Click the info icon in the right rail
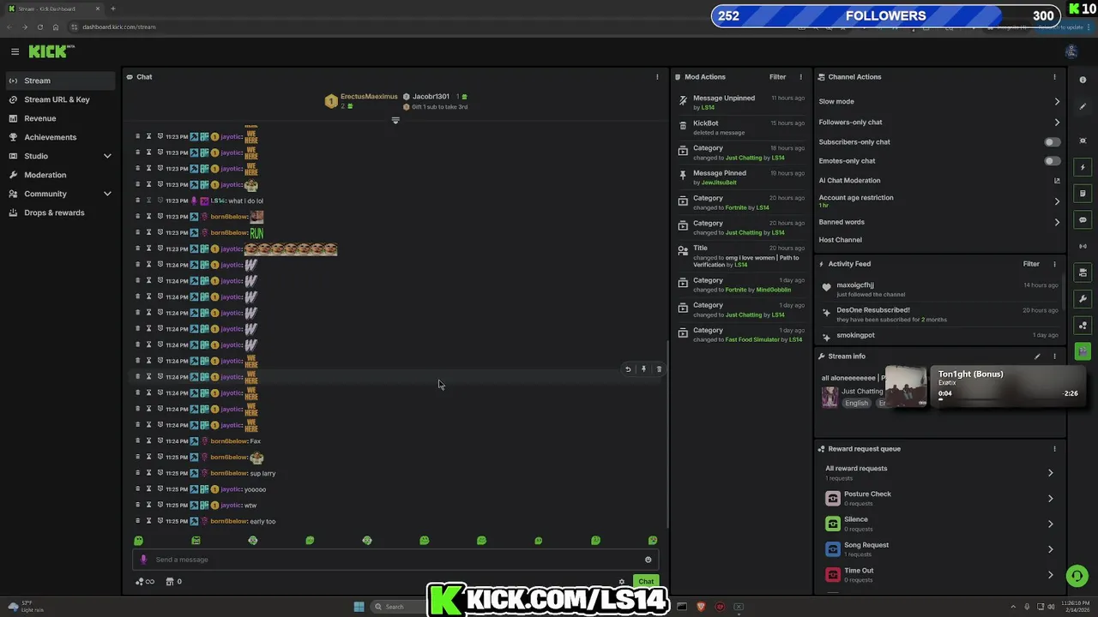The width and height of the screenshot is (1098, 617). (x=1083, y=81)
